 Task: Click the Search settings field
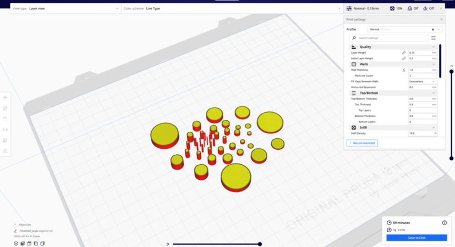[388, 38]
